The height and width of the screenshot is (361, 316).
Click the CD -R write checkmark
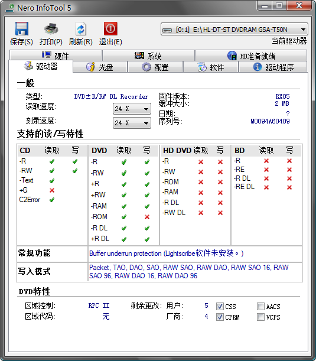click(x=75, y=161)
